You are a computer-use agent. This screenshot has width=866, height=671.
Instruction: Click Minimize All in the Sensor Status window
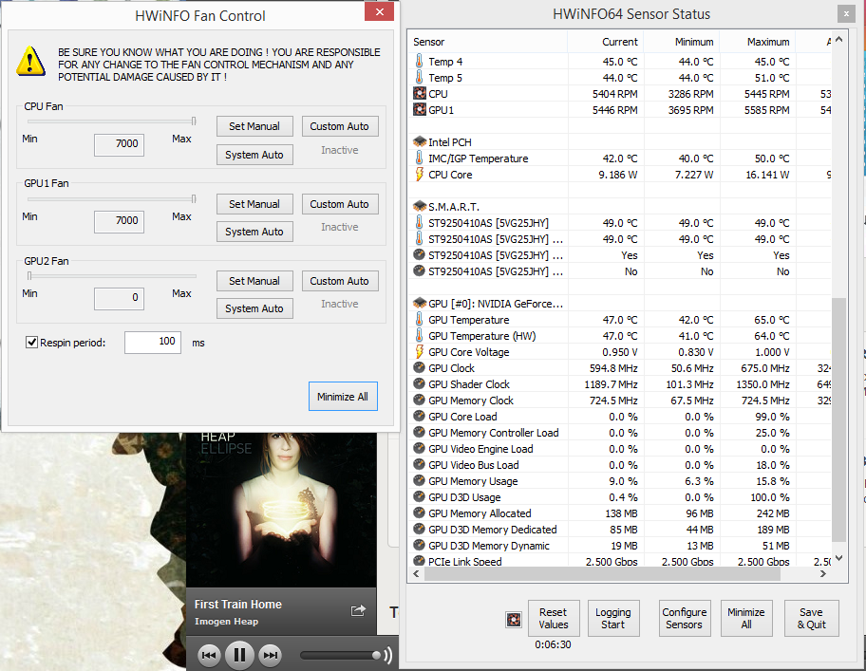[x=746, y=618]
